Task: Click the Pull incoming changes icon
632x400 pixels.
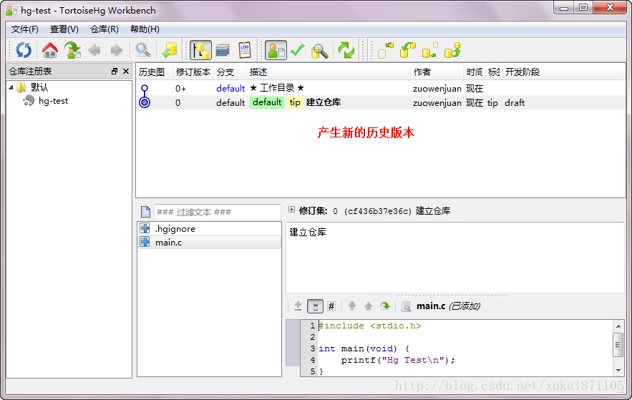Action: [407, 50]
